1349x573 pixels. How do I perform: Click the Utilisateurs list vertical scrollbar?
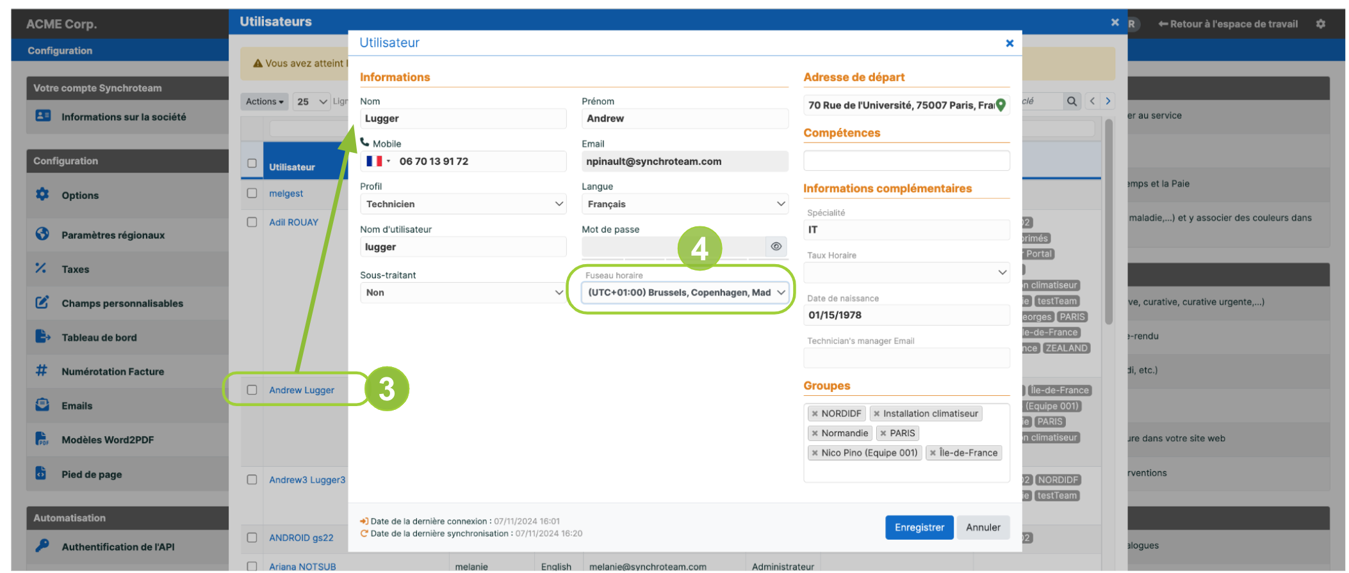pos(1108,221)
